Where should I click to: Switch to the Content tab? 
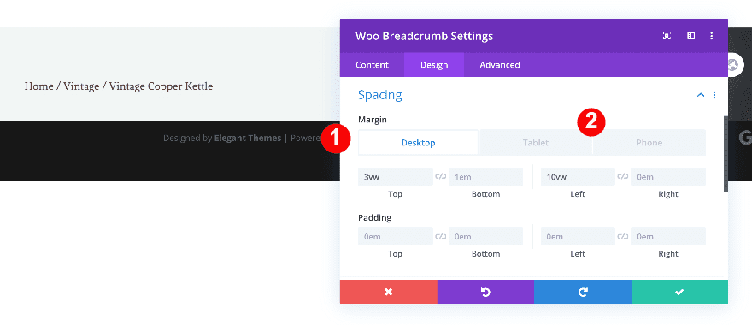[373, 65]
